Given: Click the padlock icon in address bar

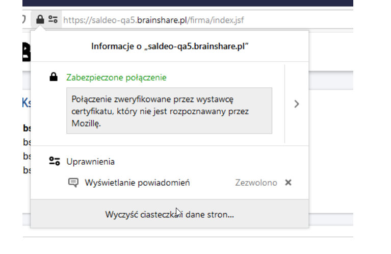Looking at the screenshot, I should tap(40, 19).
